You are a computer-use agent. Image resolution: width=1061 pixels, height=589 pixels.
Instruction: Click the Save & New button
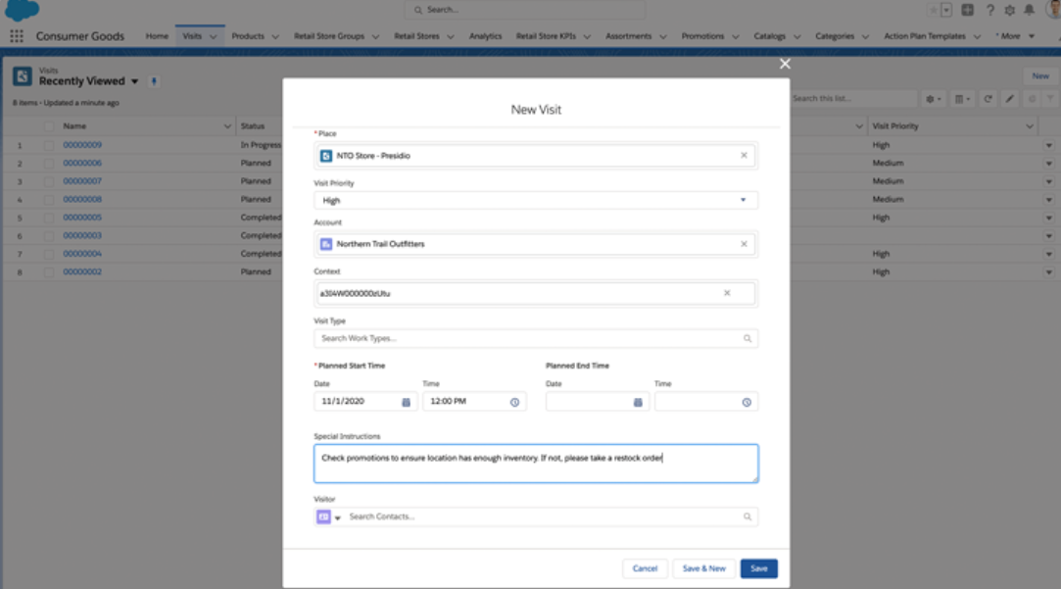click(703, 568)
